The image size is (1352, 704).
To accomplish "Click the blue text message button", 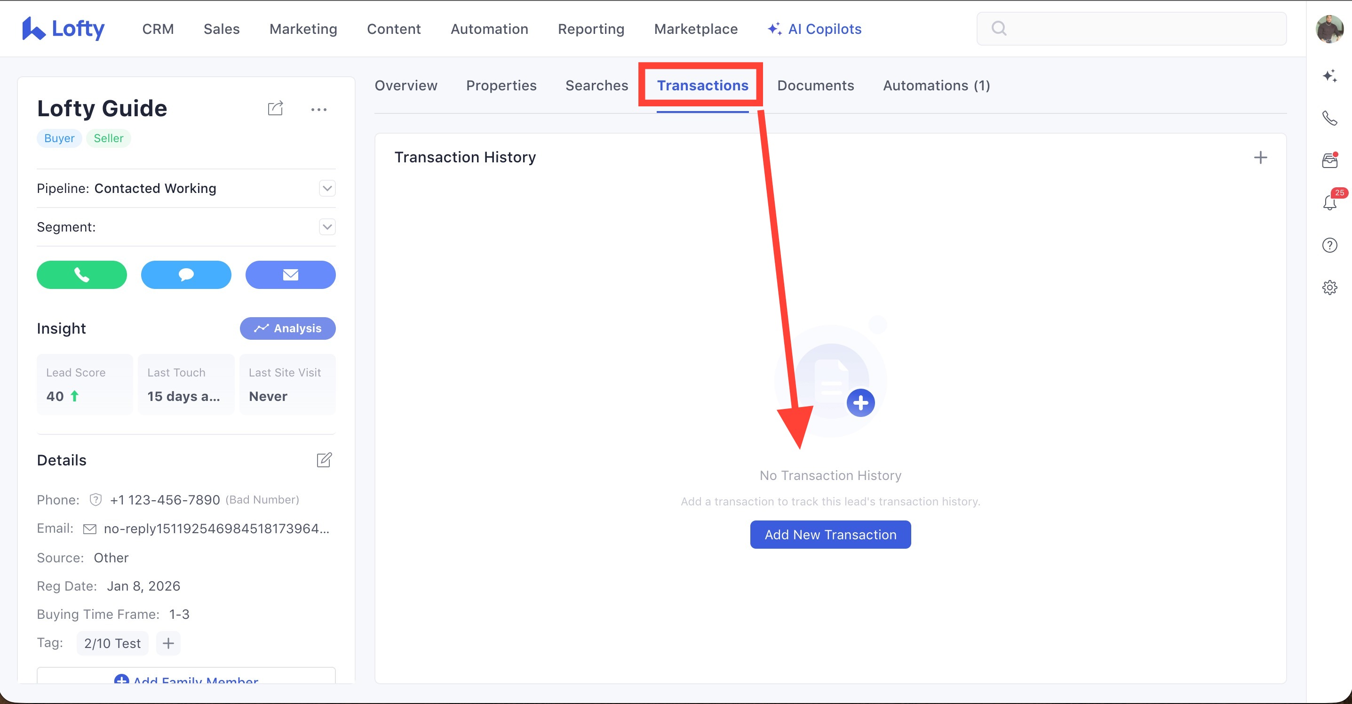I will pyautogui.click(x=186, y=274).
